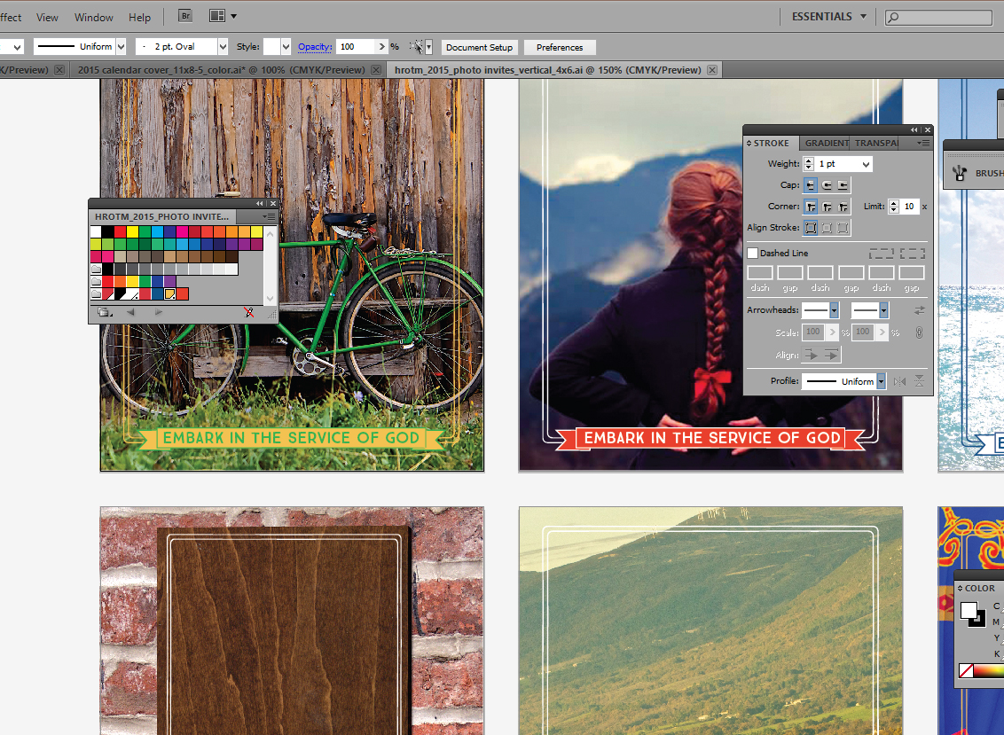
Task: Toggle align dashes to corners option
Action: [x=912, y=254]
